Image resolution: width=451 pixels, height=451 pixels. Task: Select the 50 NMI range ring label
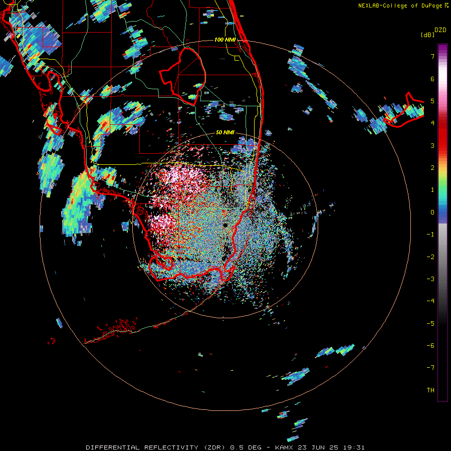[x=225, y=132]
